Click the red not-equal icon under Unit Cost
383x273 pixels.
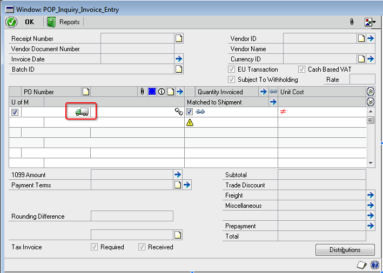pyautogui.click(x=283, y=112)
